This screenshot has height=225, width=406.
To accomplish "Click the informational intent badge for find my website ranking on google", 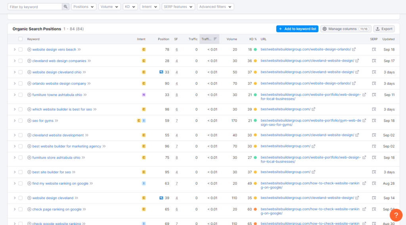I will [144, 183].
